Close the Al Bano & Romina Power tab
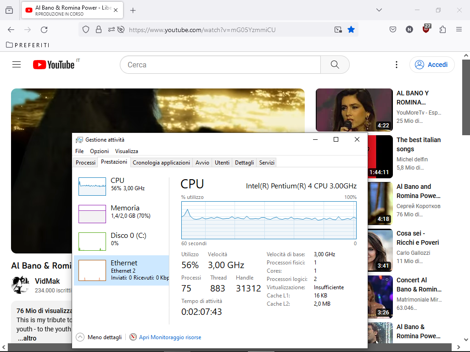The width and height of the screenshot is (470, 352). point(116,10)
